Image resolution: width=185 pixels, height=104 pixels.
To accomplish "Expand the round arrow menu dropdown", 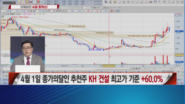I will [89, 3].
